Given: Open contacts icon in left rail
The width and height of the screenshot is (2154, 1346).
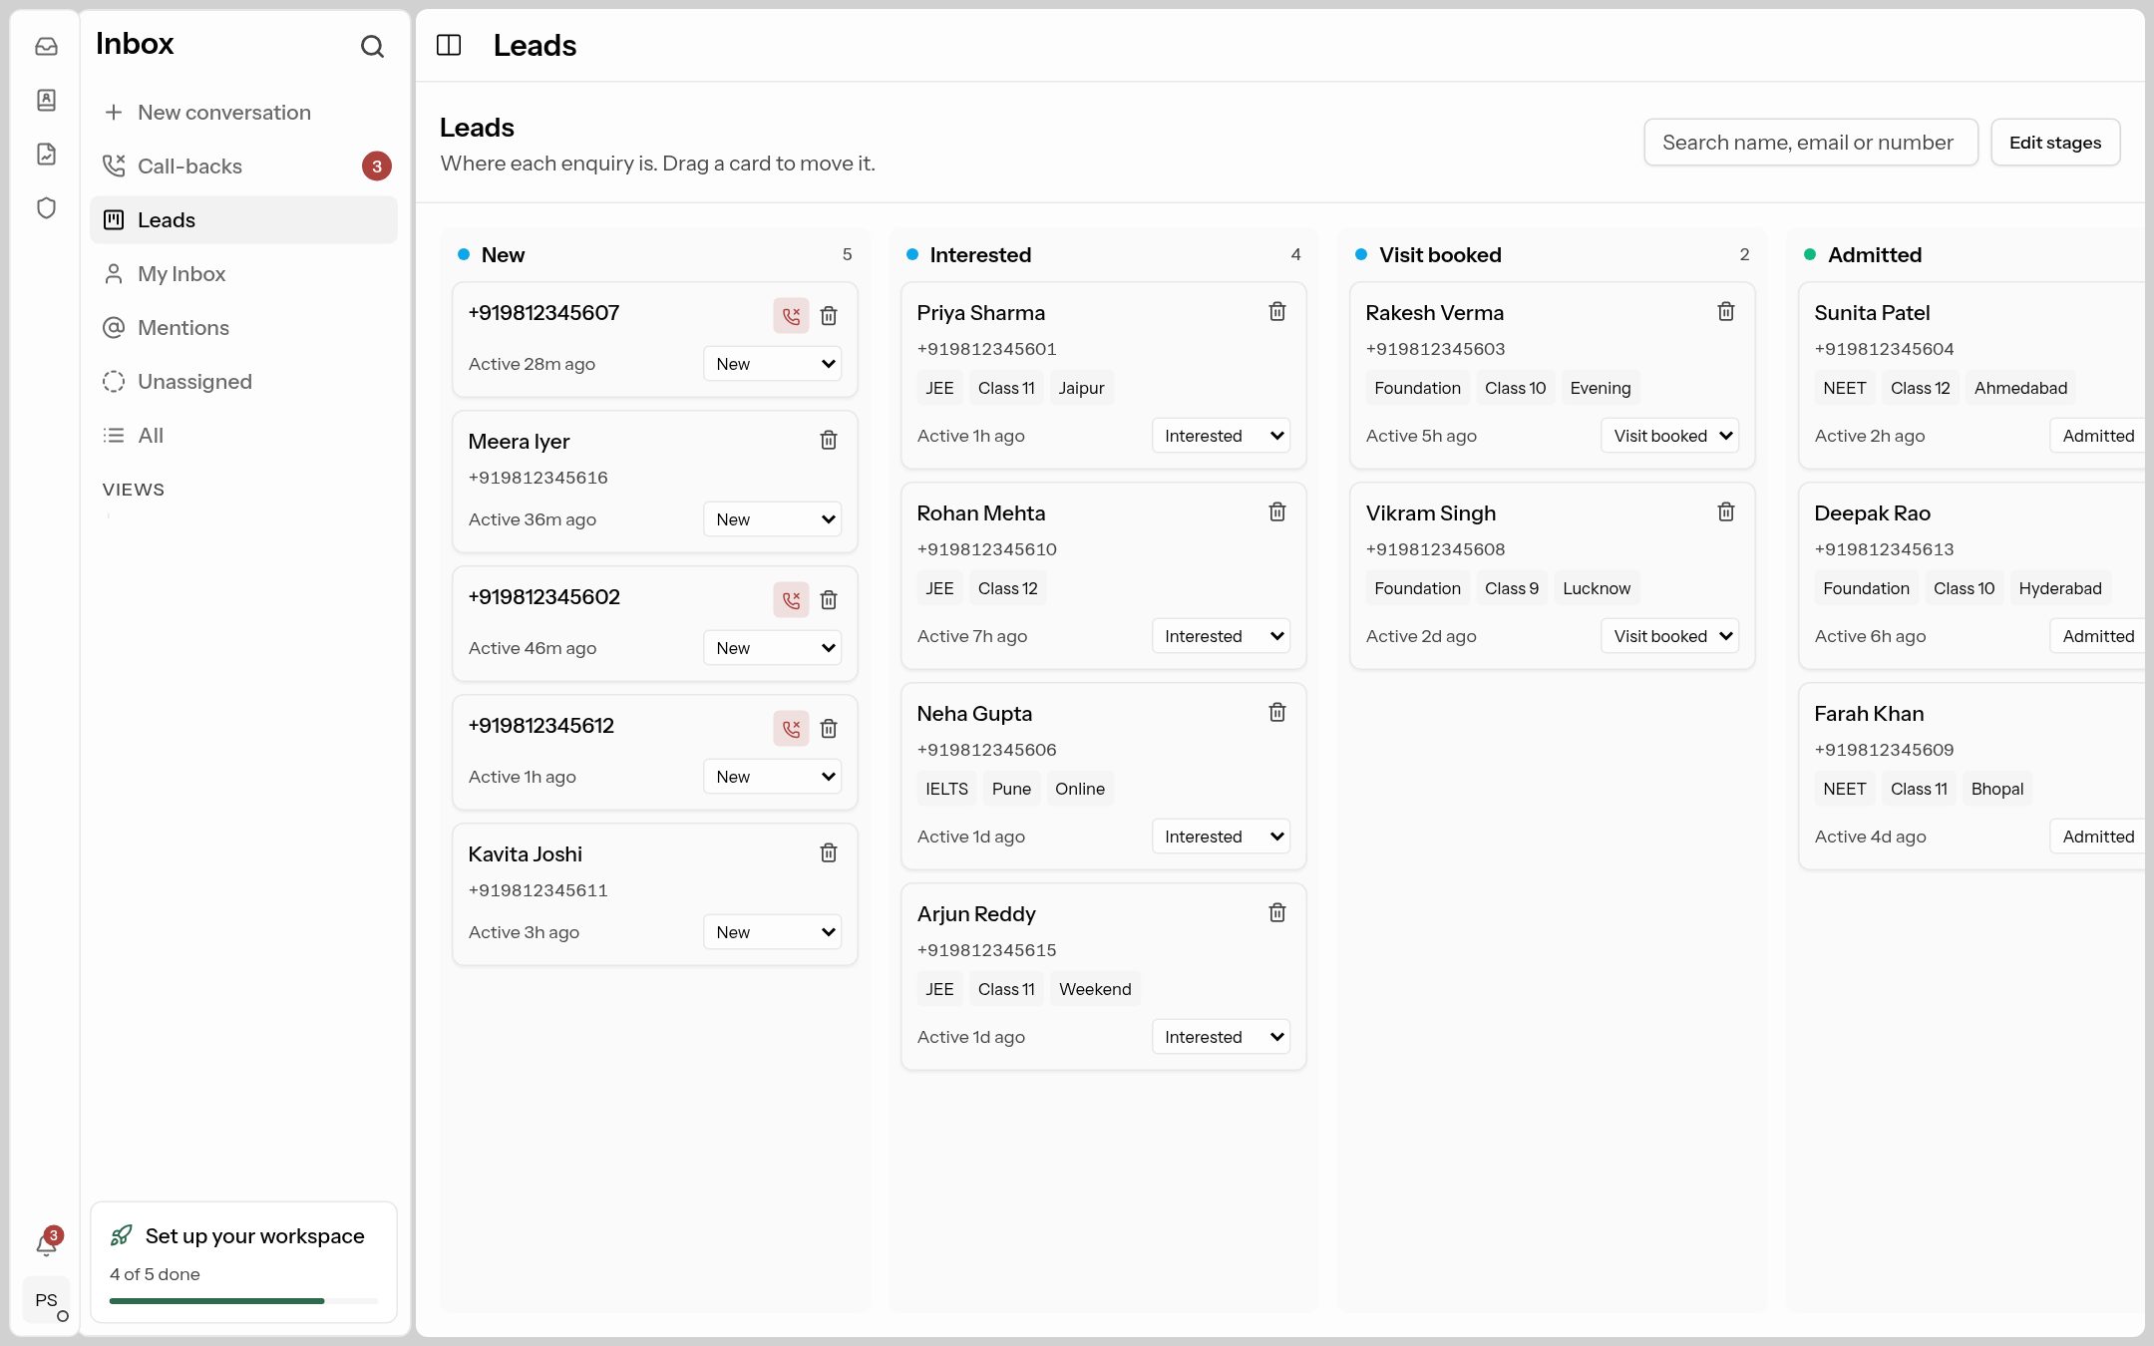Looking at the screenshot, I should coord(46,100).
